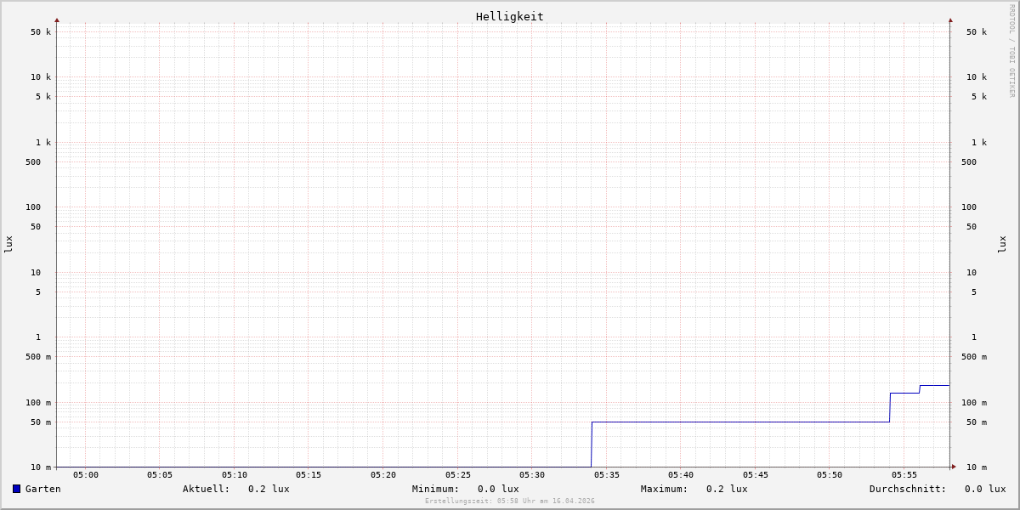This screenshot has height=510, width=1020.
Task: Click the '5 k' label on the left axis
Action: pos(43,97)
